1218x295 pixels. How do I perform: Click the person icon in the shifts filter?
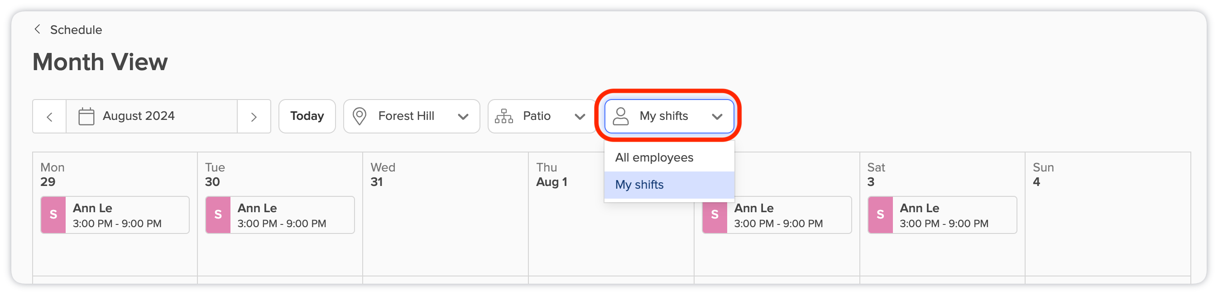coord(621,116)
